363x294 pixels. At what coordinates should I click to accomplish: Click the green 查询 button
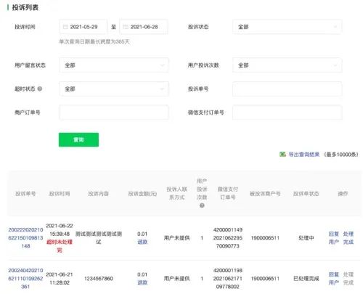(x=78, y=139)
